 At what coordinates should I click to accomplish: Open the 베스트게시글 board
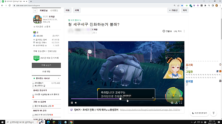pos(40,86)
